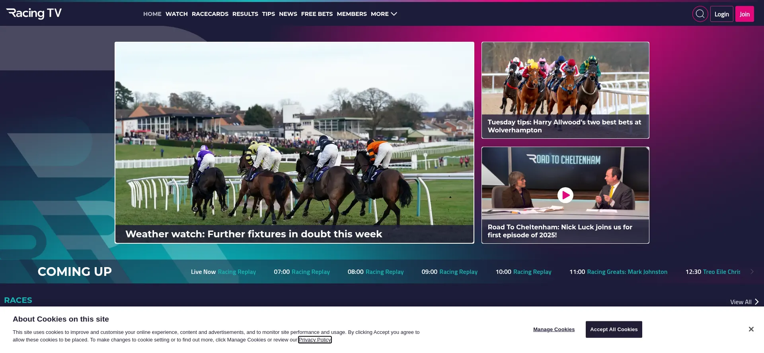Screen dimensions: 764x353
Task: Click the COMING UP heading
Action: click(x=75, y=272)
